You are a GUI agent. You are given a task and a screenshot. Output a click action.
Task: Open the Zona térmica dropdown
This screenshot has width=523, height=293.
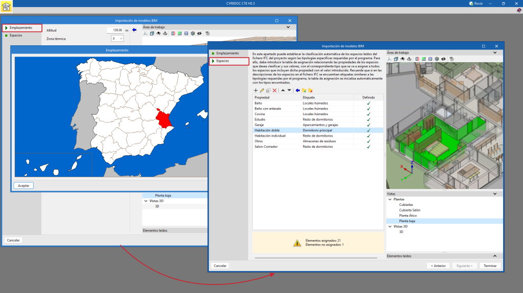pyautogui.click(x=117, y=39)
